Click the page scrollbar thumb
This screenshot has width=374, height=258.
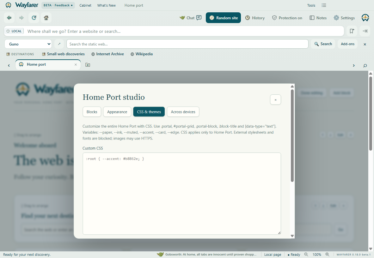tap(371, 113)
